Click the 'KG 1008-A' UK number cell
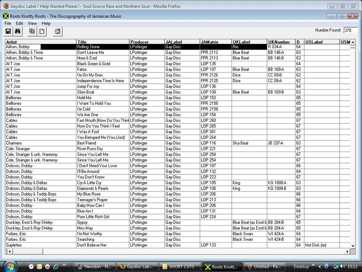The height and width of the screenshot is (272, 362). pos(281,183)
